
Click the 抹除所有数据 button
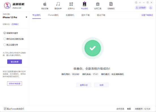14,84
